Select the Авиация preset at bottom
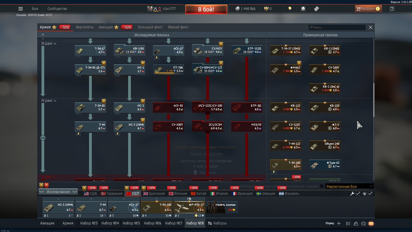412x232 pixels. (47, 223)
